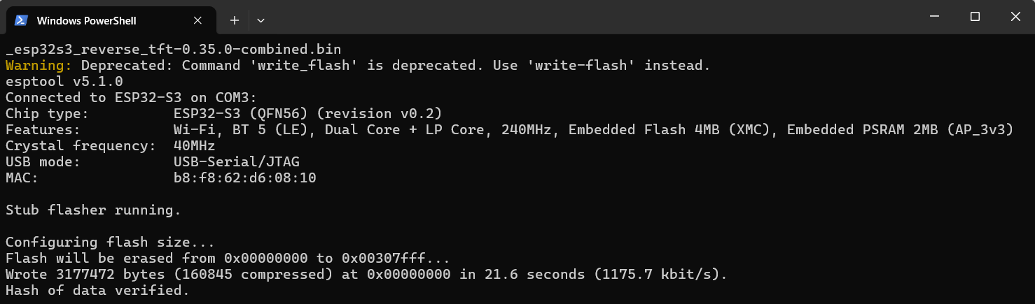
Task: Expand the new tab profile dropdown
Action: [x=261, y=20]
